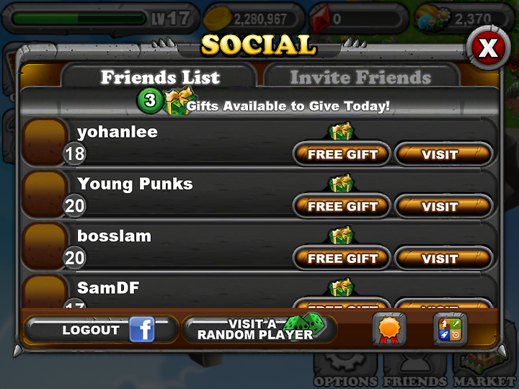Open the achievements ribbon badge icon

(x=389, y=329)
